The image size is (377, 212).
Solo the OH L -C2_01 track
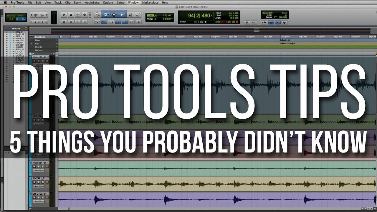click(43, 198)
